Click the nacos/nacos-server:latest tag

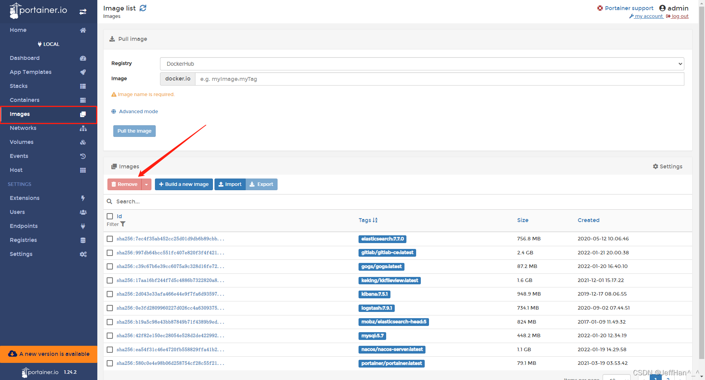(392, 350)
